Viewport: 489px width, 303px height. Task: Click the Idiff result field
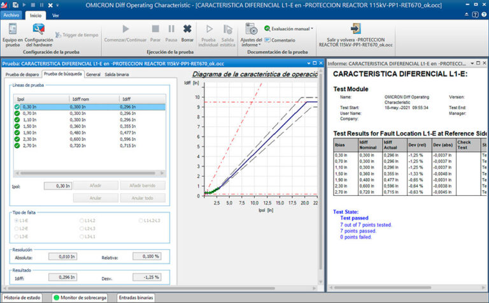(62, 277)
